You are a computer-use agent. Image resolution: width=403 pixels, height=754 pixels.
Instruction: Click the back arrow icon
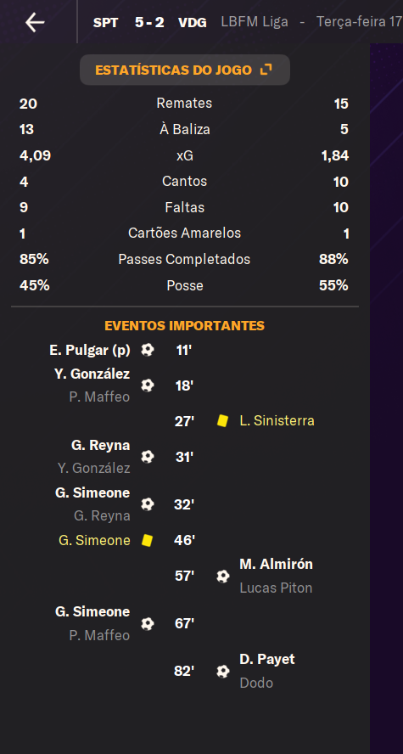[x=35, y=22]
